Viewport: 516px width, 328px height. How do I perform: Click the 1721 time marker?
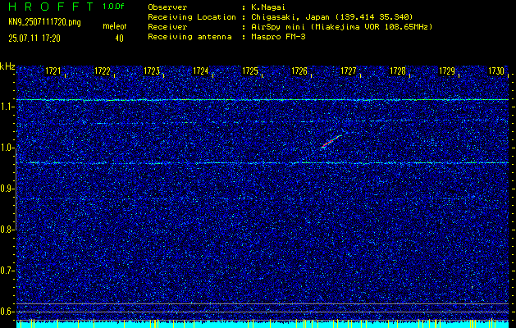(x=53, y=71)
